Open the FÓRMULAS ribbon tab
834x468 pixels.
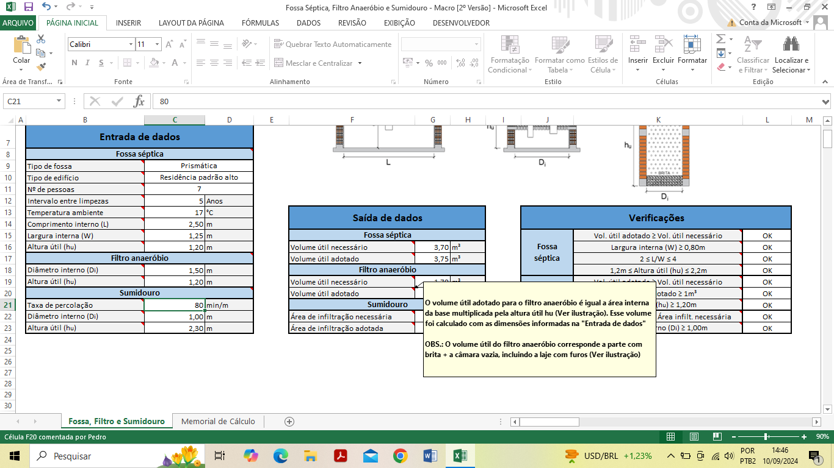pyautogui.click(x=260, y=23)
